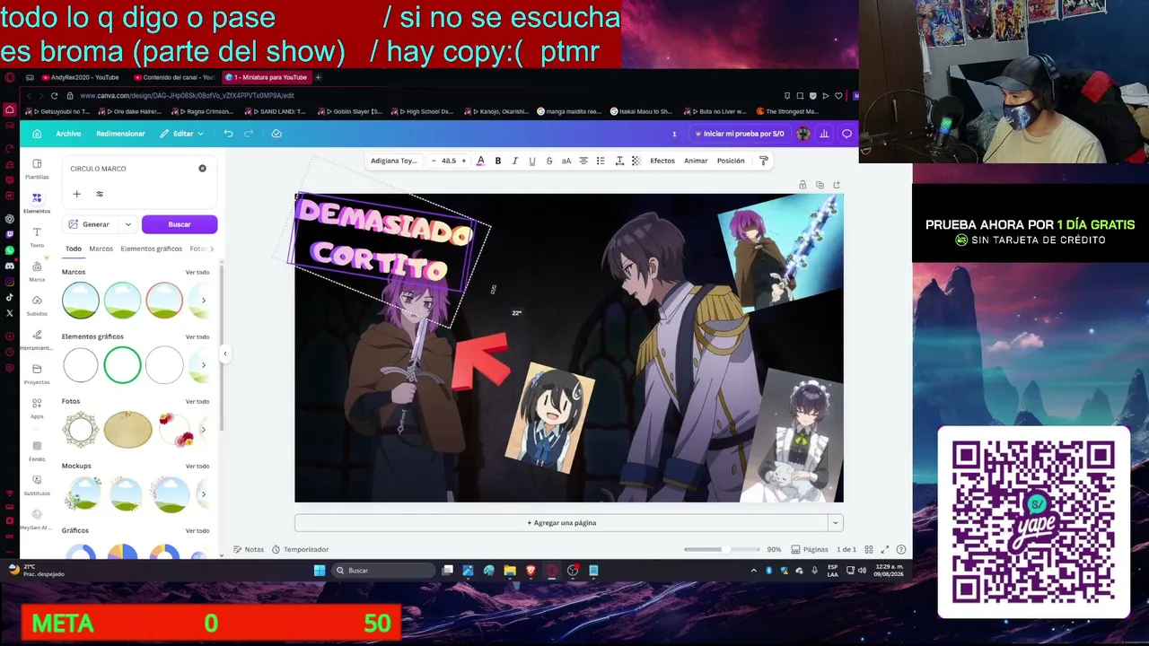Increase font size with plus button

point(463,161)
